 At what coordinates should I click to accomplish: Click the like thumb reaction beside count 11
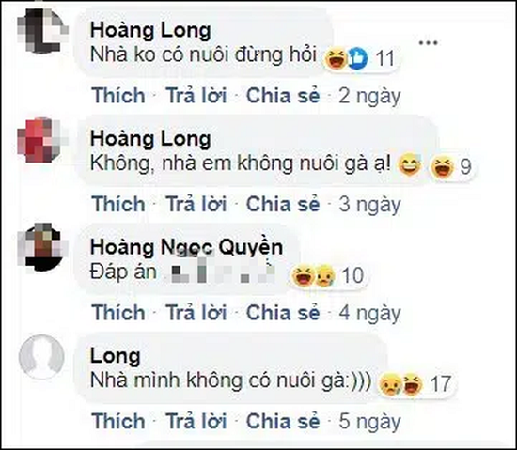[358, 58]
